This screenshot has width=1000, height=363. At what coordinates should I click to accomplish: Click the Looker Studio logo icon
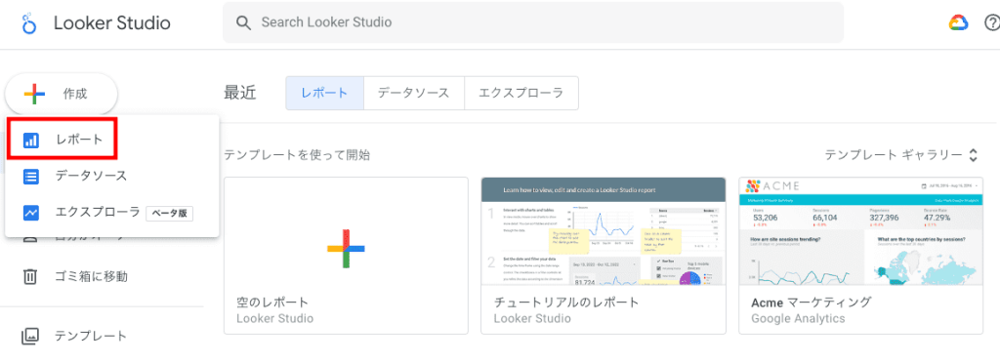click(29, 22)
